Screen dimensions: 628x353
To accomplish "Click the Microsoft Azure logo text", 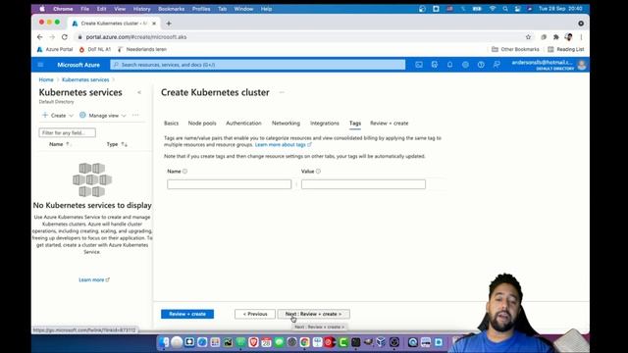I will click(x=78, y=65).
